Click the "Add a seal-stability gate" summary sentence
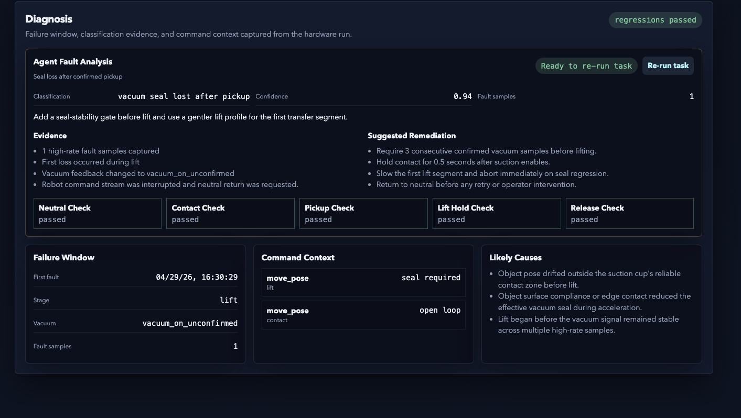741x418 pixels. point(190,117)
